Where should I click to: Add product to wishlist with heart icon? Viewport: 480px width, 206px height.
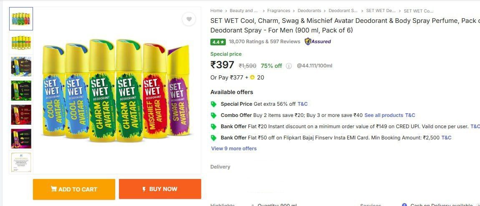tap(189, 19)
